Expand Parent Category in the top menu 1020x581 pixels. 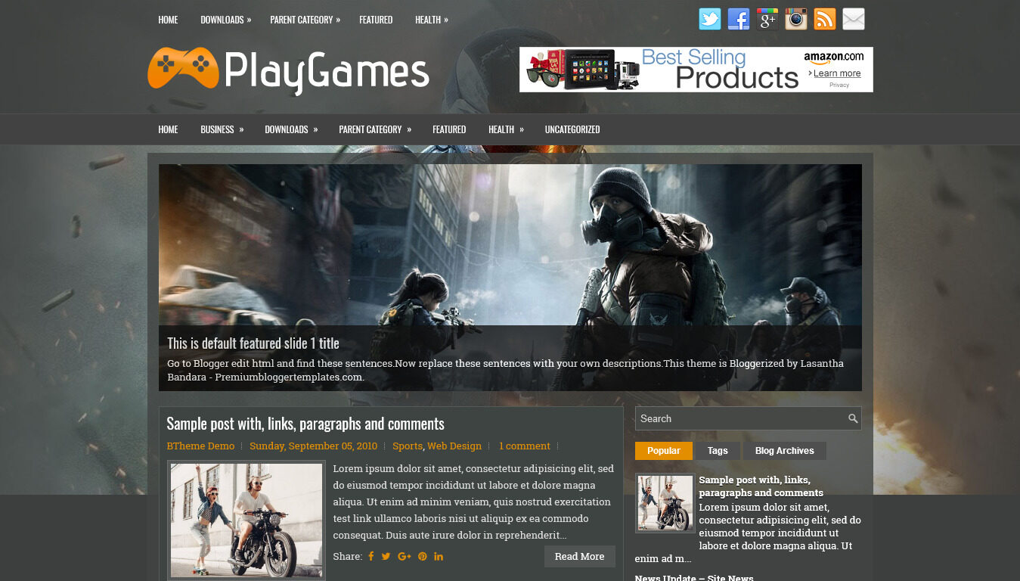[305, 20]
